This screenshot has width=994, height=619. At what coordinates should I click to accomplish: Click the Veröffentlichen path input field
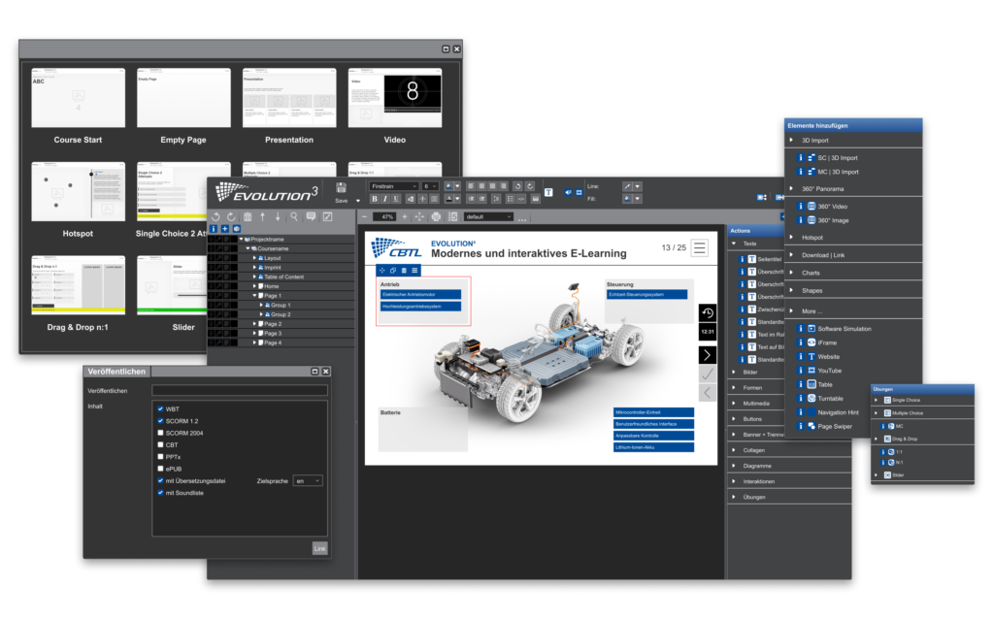[x=240, y=391]
